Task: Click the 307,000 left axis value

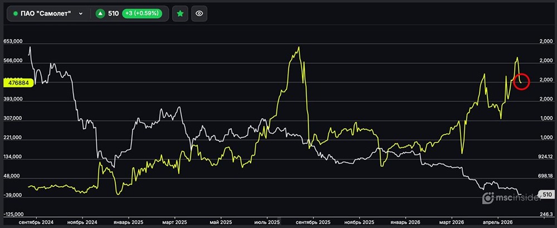Action: point(13,118)
